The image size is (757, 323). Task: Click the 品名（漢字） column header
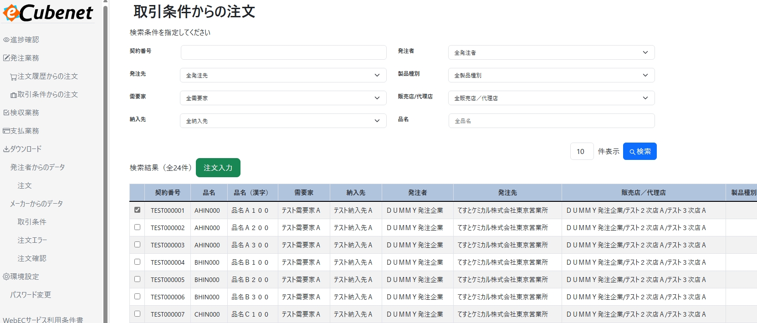click(x=252, y=193)
